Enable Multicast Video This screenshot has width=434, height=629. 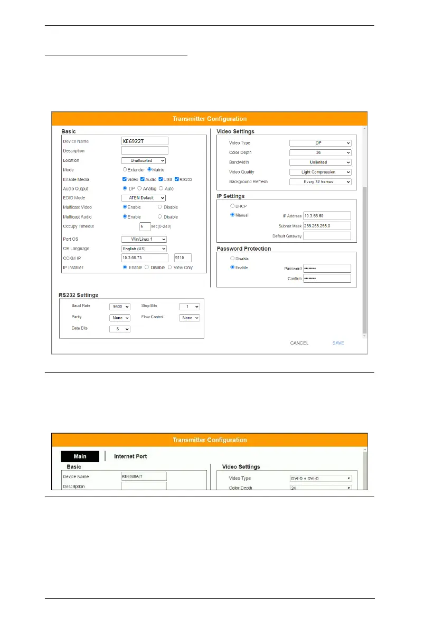click(125, 207)
